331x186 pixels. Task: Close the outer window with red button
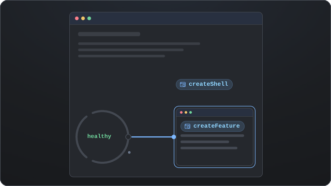(x=77, y=19)
